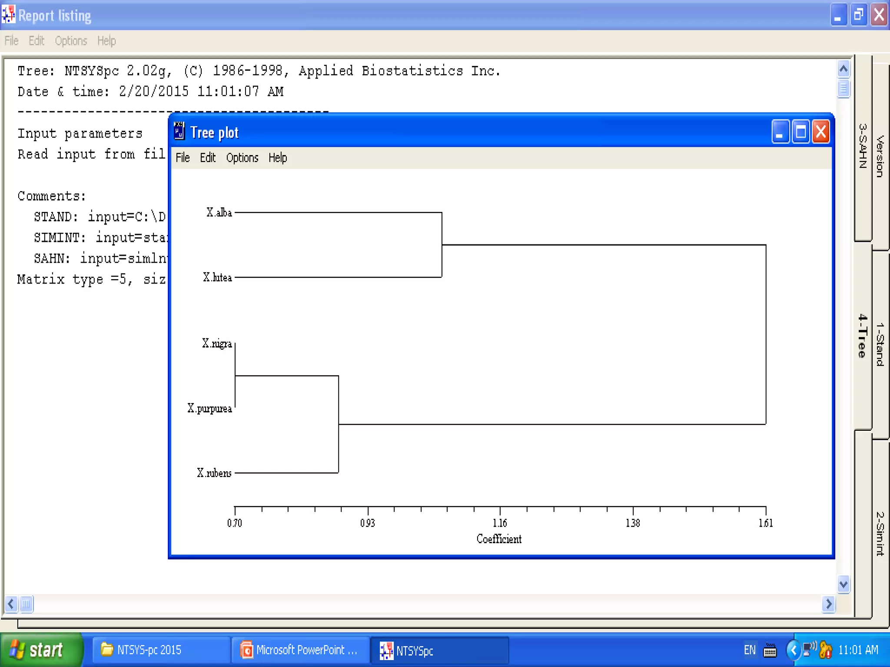This screenshot has height=667, width=890.
Task: Click the Start button
Action: pyautogui.click(x=42, y=650)
